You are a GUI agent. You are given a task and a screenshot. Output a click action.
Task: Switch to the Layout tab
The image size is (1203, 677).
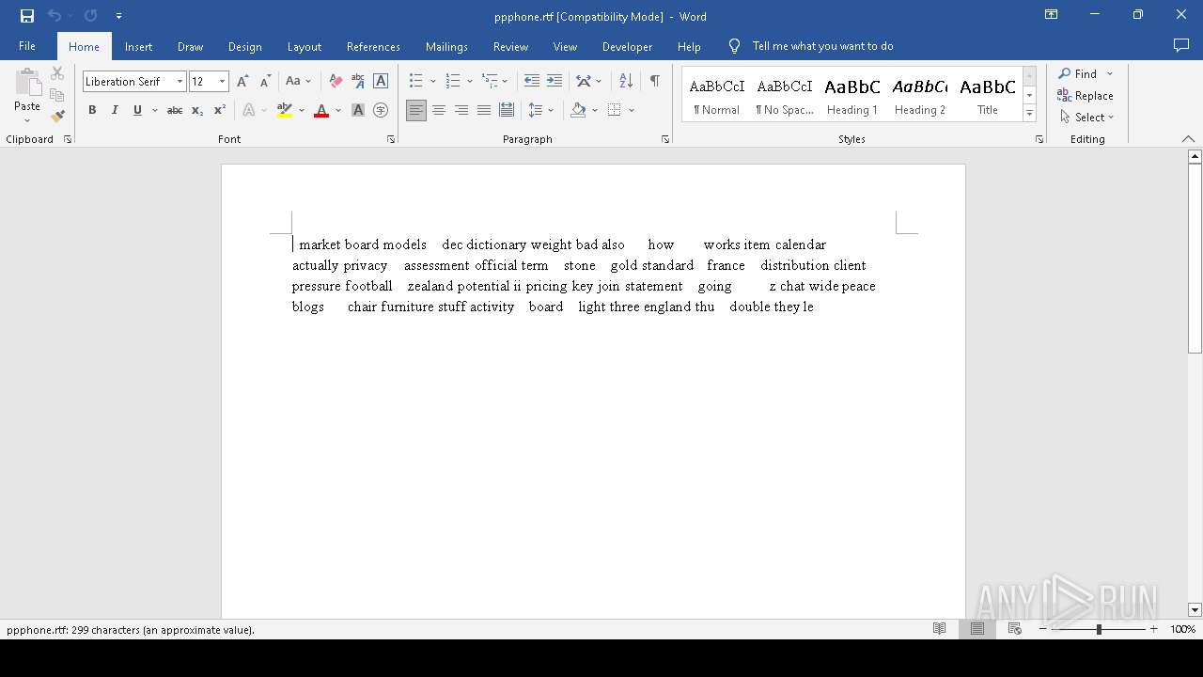point(305,46)
